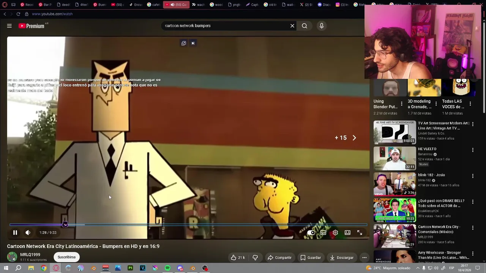Click the progress bar scrubber handle
This screenshot has width=486, height=273.
[65, 224]
